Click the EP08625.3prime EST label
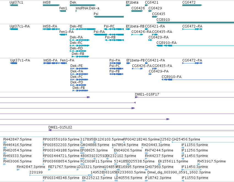Screen dimensions: 234x182 coord(94,151)
